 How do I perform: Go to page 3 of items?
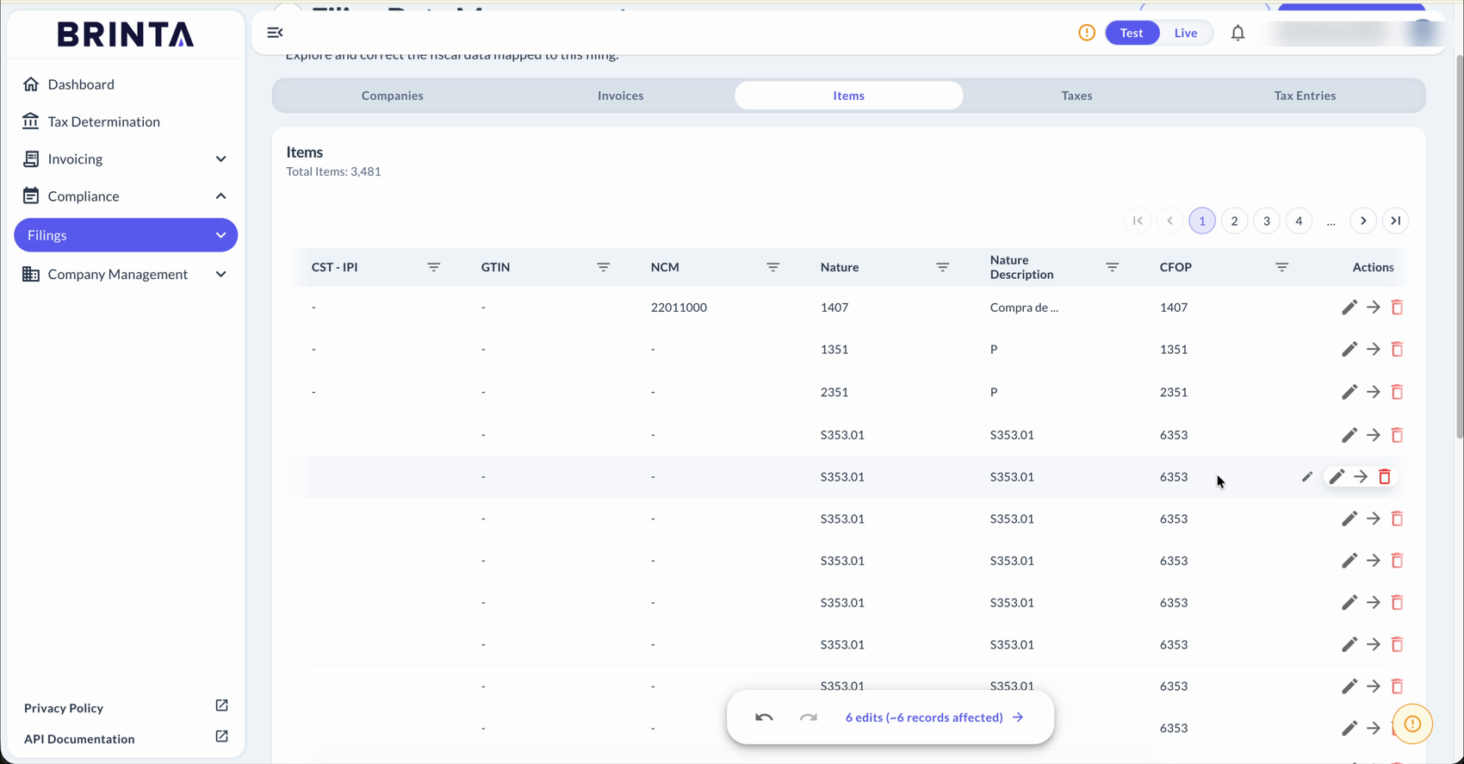(x=1266, y=221)
